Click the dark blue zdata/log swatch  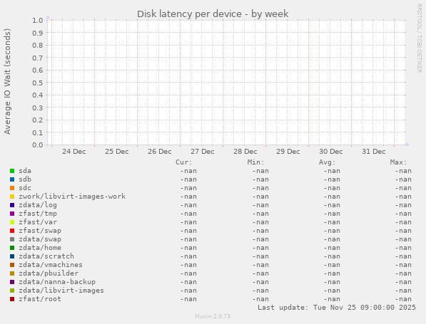pyautogui.click(x=12, y=205)
